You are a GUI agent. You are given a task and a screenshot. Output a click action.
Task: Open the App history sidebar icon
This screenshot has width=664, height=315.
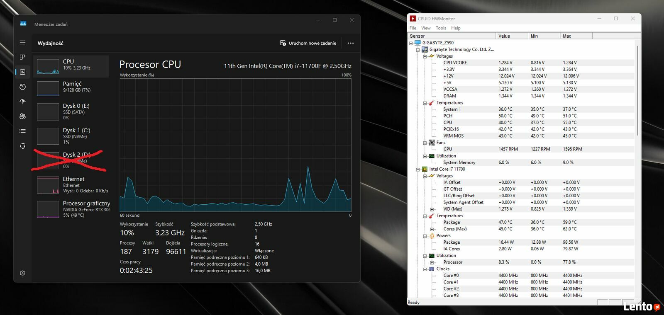pyautogui.click(x=22, y=87)
